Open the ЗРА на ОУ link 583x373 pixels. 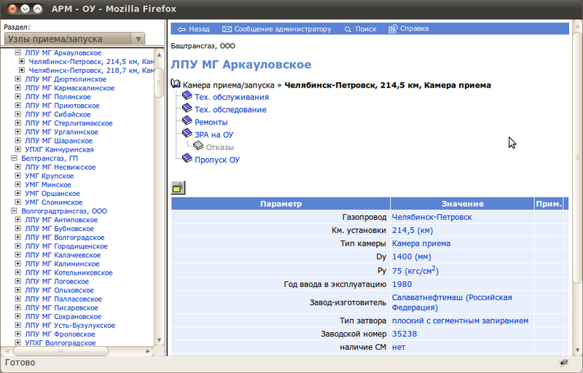coord(214,135)
